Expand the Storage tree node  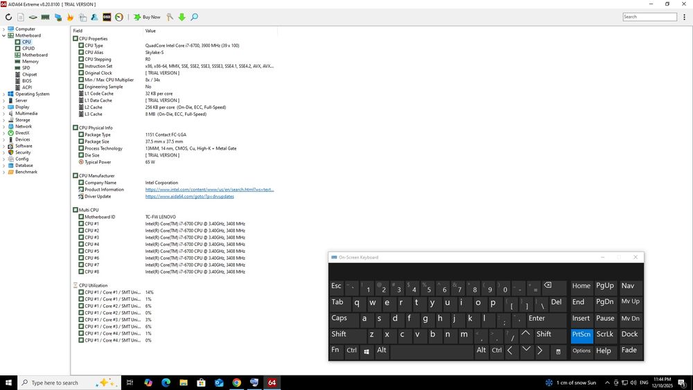[x=4, y=120]
